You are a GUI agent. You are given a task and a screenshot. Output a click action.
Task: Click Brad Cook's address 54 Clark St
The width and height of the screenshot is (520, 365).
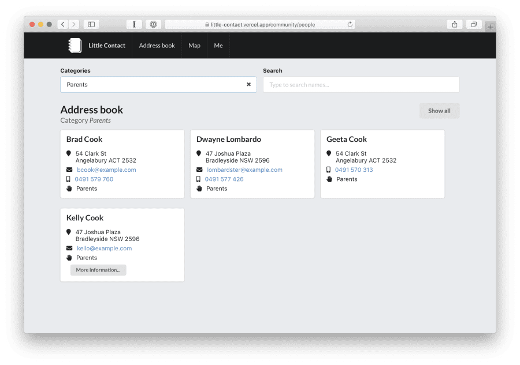[106, 157]
